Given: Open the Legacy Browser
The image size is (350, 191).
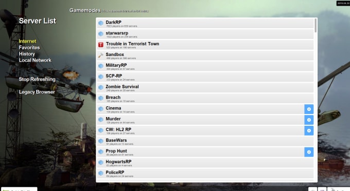Looking at the screenshot, I should (37, 92).
